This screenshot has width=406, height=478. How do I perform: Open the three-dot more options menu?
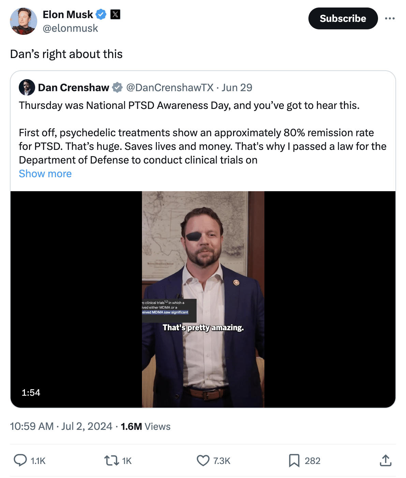click(x=390, y=18)
